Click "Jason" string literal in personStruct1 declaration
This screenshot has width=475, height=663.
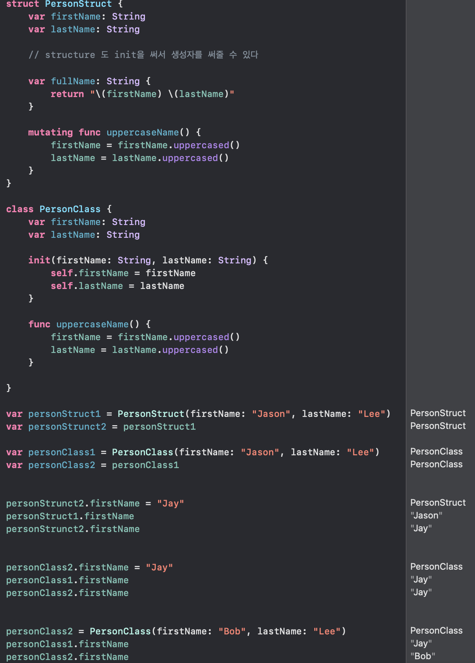coord(271,414)
